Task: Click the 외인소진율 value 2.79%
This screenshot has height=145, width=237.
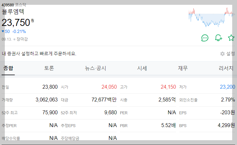Action: [x=228, y=100]
